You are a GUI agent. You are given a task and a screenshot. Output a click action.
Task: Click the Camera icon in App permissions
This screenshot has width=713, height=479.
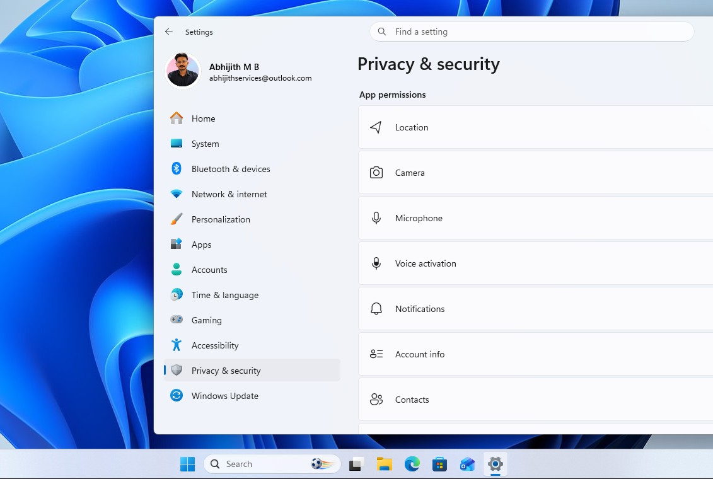[x=376, y=173]
